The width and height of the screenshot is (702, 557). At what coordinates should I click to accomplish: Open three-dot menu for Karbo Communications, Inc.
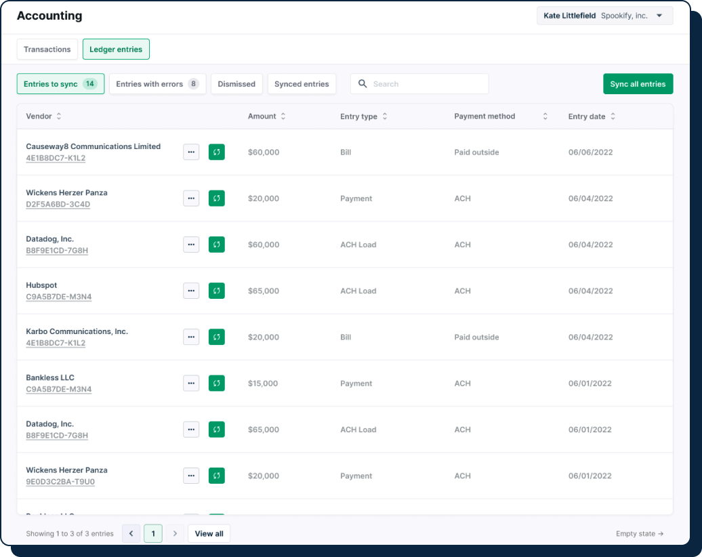click(191, 337)
